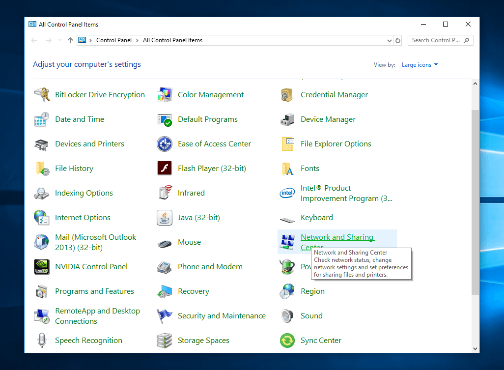Select All Control Panel Items breadcrumb
This screenshot has height=370, width=504.
click(x=172, y=40)
